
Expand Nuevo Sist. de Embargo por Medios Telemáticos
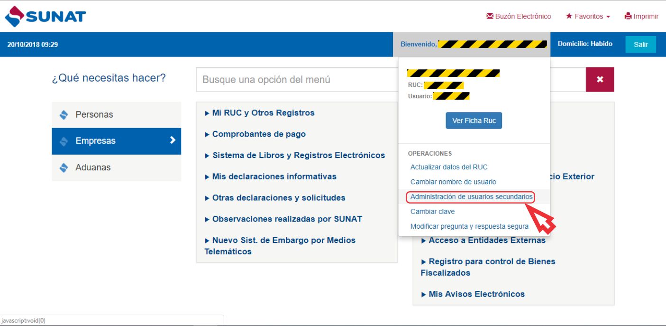point(280,246)
